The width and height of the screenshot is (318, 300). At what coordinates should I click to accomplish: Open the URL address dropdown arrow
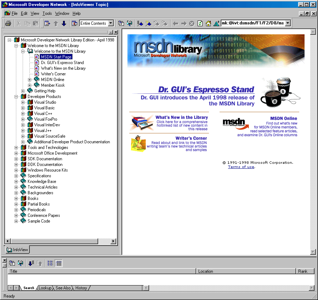[x=288, y=23]
